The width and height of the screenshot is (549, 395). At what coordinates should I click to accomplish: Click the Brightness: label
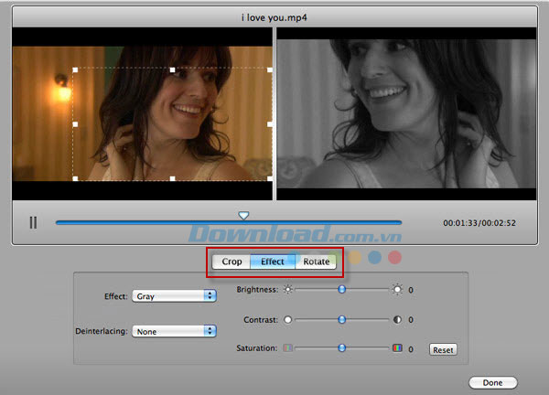click(257, 290)
